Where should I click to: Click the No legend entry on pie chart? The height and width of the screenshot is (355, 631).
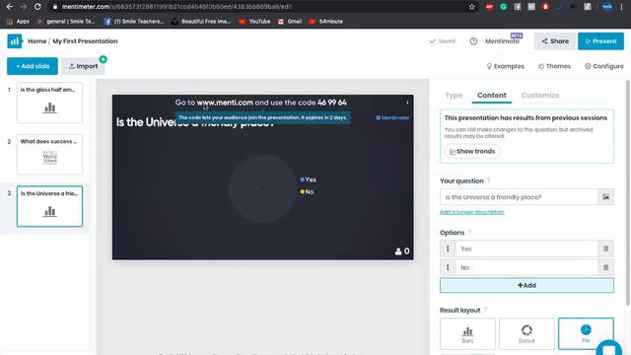pos(307,192)
